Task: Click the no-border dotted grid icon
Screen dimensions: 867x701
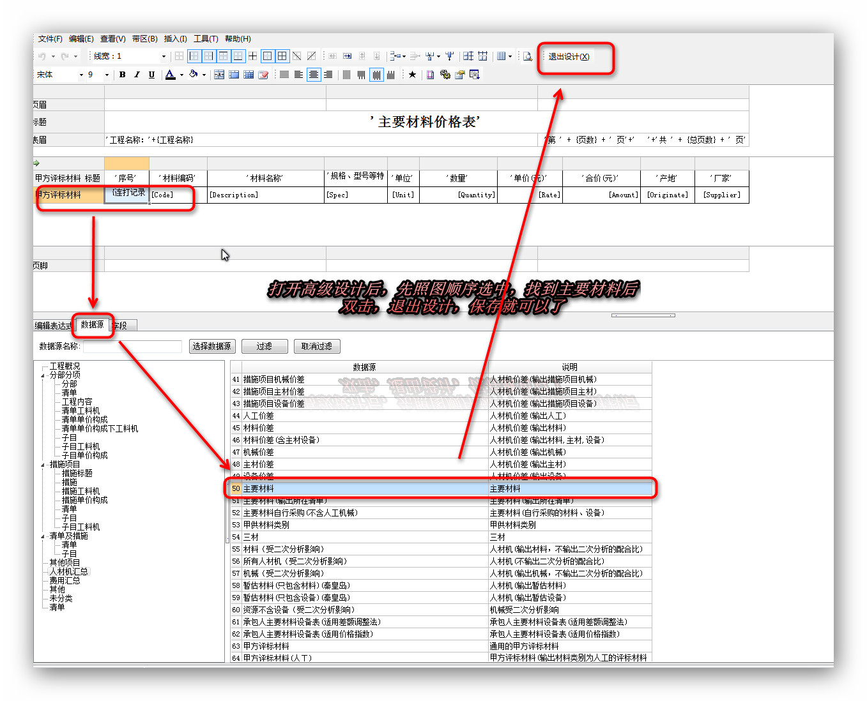Action: point(179,56)
